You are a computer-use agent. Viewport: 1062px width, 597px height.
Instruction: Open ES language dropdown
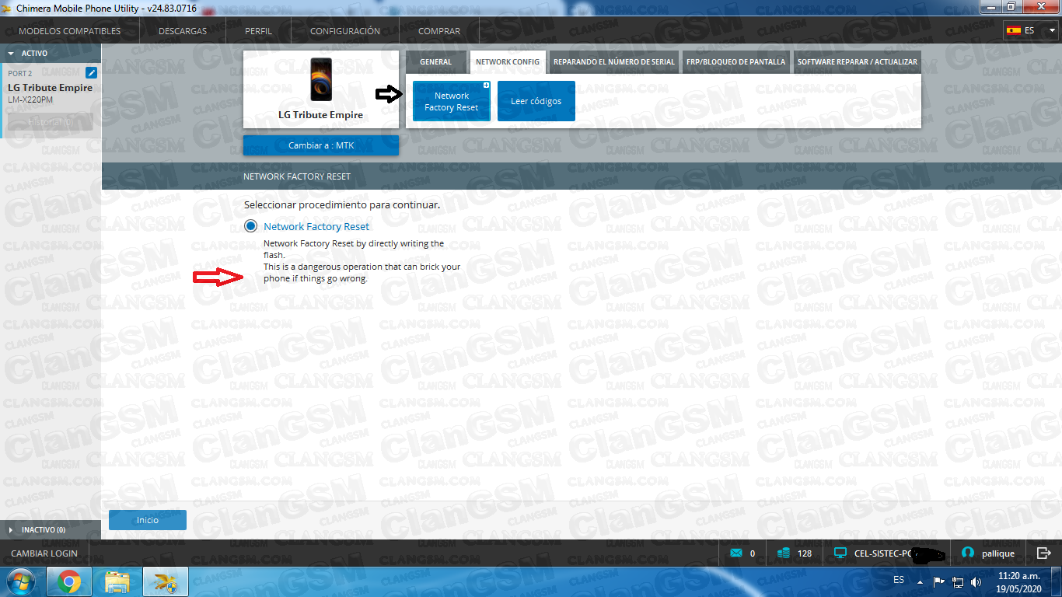click(1031, 31)
